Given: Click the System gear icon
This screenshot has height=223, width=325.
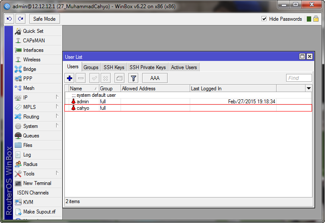Looking at the screenshot, I should click(18, 126).
